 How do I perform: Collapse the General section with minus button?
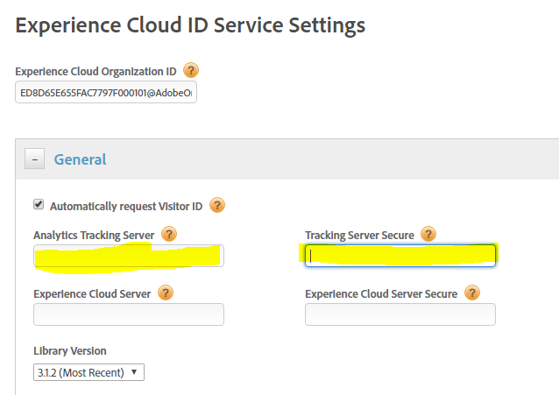(35, 159)
